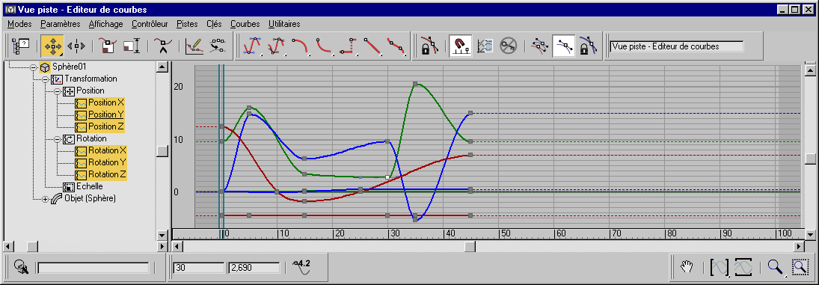Screen dimensions: 819x285
Task: Activate the Zoom Region magnifier icon
Action: [800, 267]
